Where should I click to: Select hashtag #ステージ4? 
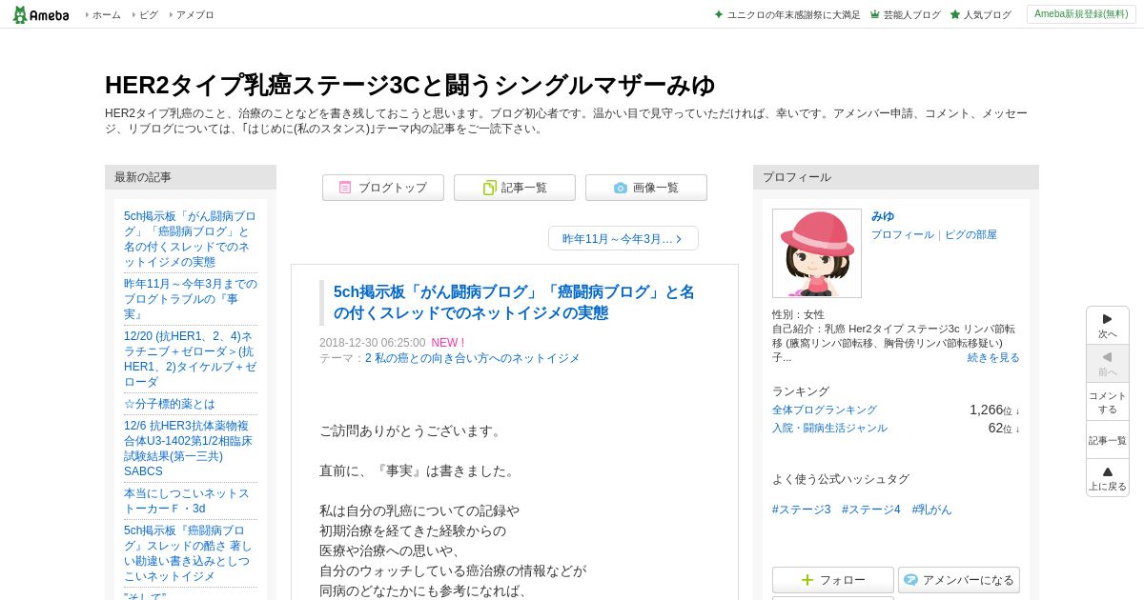(x=871, y=510)
